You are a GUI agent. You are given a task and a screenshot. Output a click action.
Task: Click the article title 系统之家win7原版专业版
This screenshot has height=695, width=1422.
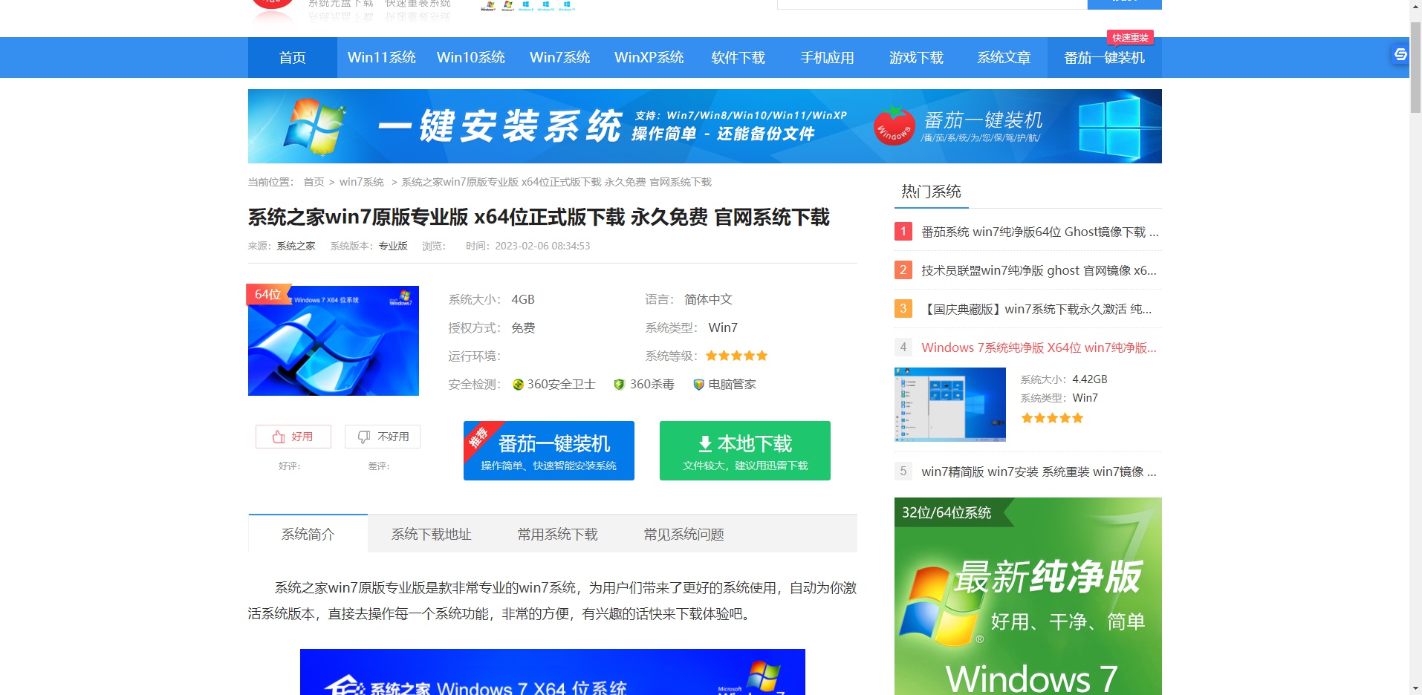point(539,217)
